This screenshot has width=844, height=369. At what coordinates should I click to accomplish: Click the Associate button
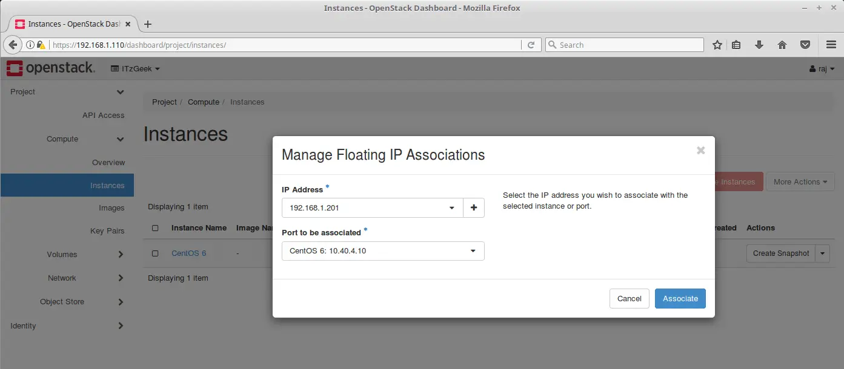[680, 298]
